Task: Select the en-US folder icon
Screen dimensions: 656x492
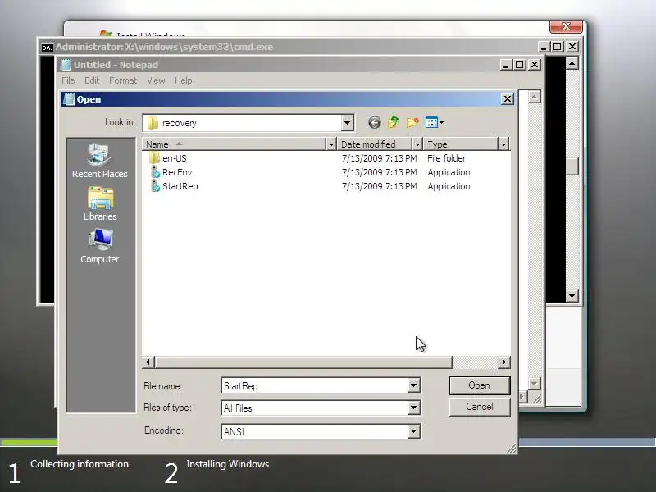Action: point(154,158)
